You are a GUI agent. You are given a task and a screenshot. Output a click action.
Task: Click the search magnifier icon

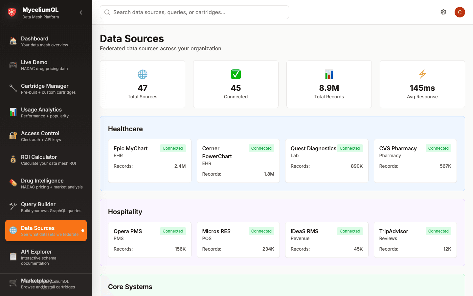point(107,12)
